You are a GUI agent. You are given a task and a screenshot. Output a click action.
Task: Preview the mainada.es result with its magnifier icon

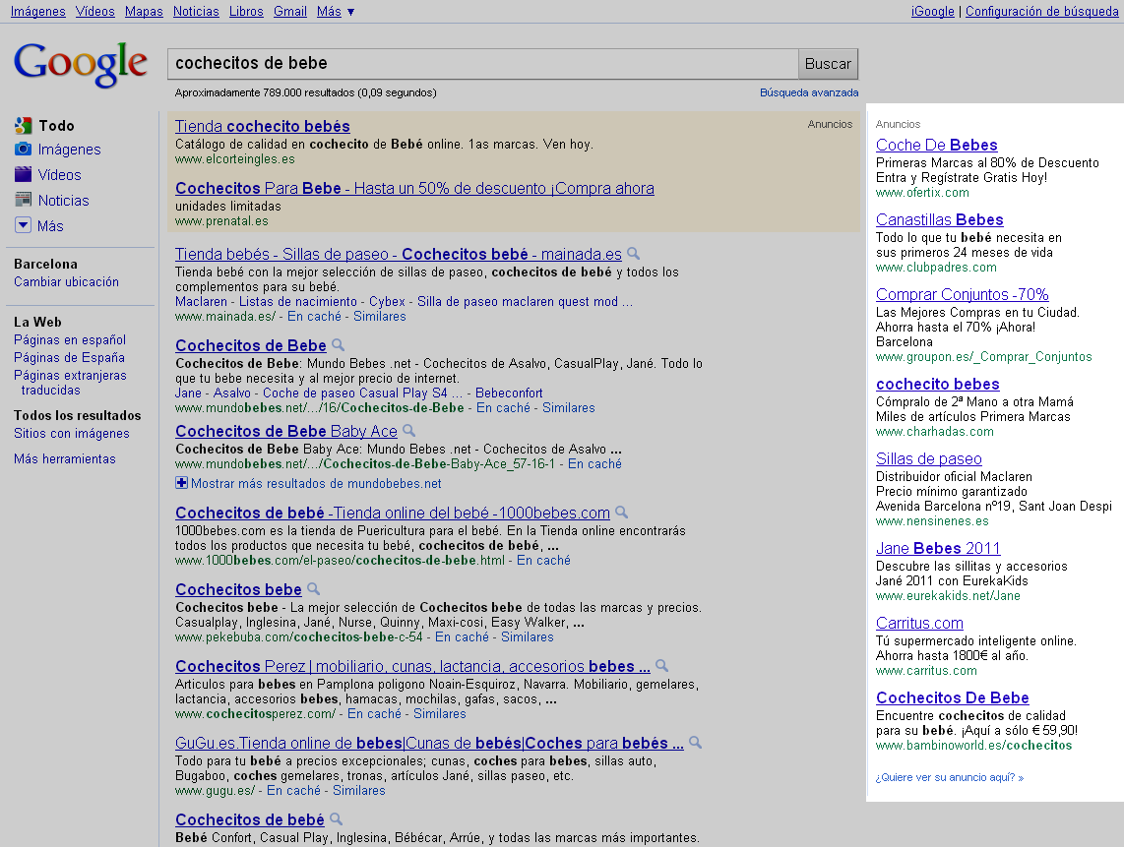tap(633, 253)
